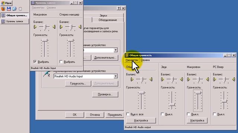Click Настройка button under Микрофон channel
This screenshot has height=133, width=238.
[197, 120]
